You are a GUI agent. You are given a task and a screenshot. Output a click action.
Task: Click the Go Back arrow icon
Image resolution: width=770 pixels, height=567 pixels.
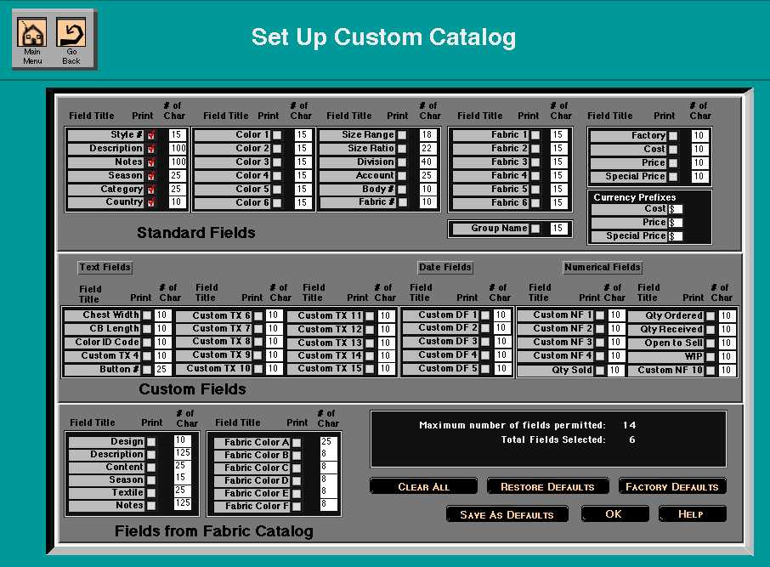pos(71,34)
